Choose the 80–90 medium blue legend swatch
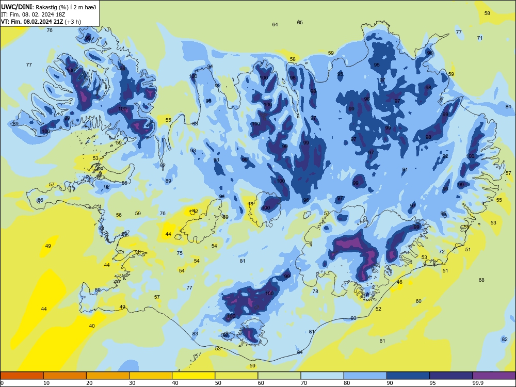516x387 pixels. [x=365, y=376]
